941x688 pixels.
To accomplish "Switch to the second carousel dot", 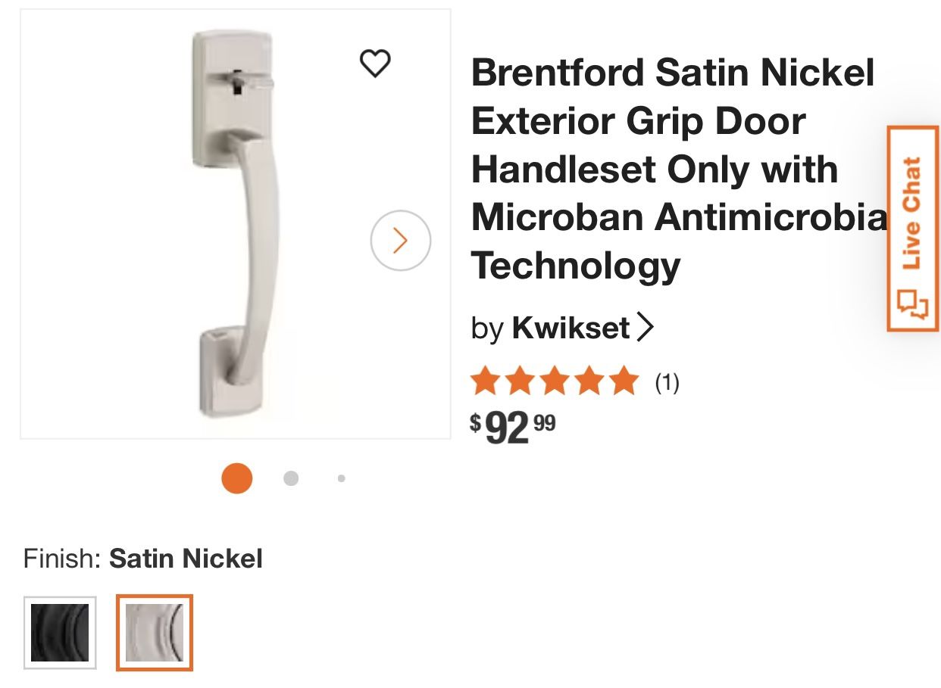I will point(290,478).
